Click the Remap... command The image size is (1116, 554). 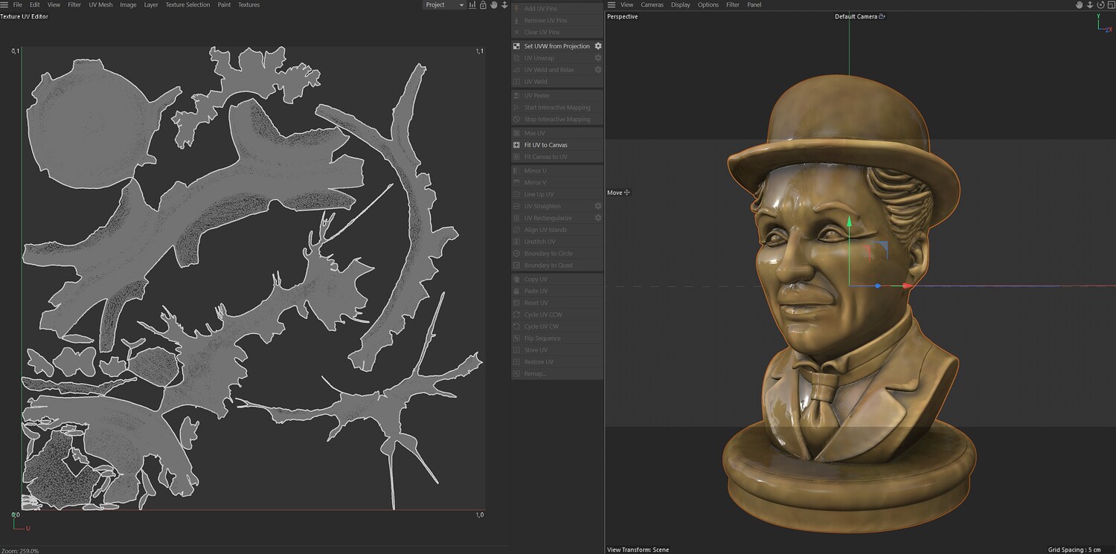pyautogui.click(x=557, y=374)
